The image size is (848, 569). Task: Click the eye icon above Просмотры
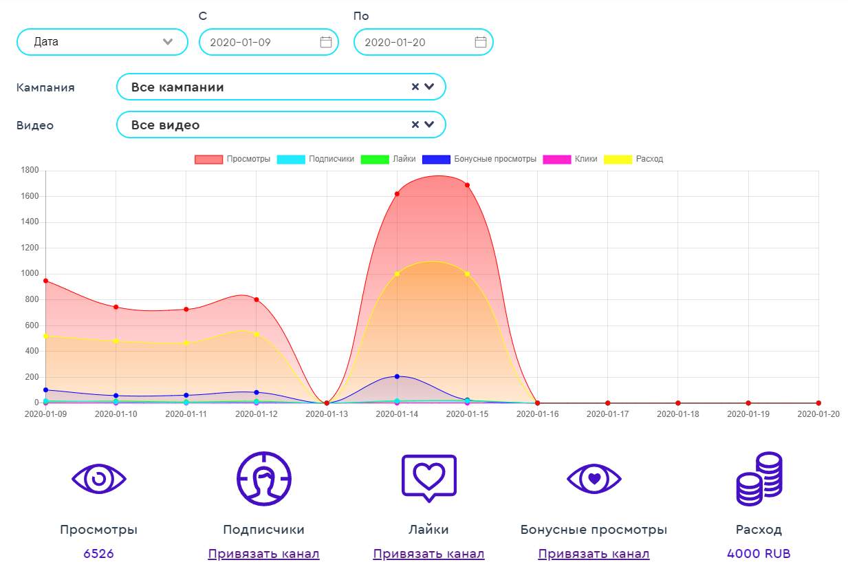[98, 479]
